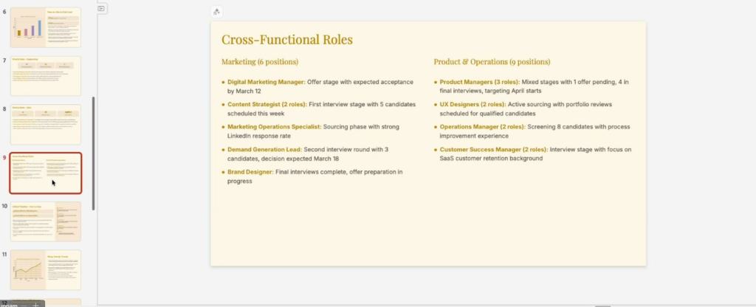Click the Content Strategist (2 roles) bullet

pos(320,109)
